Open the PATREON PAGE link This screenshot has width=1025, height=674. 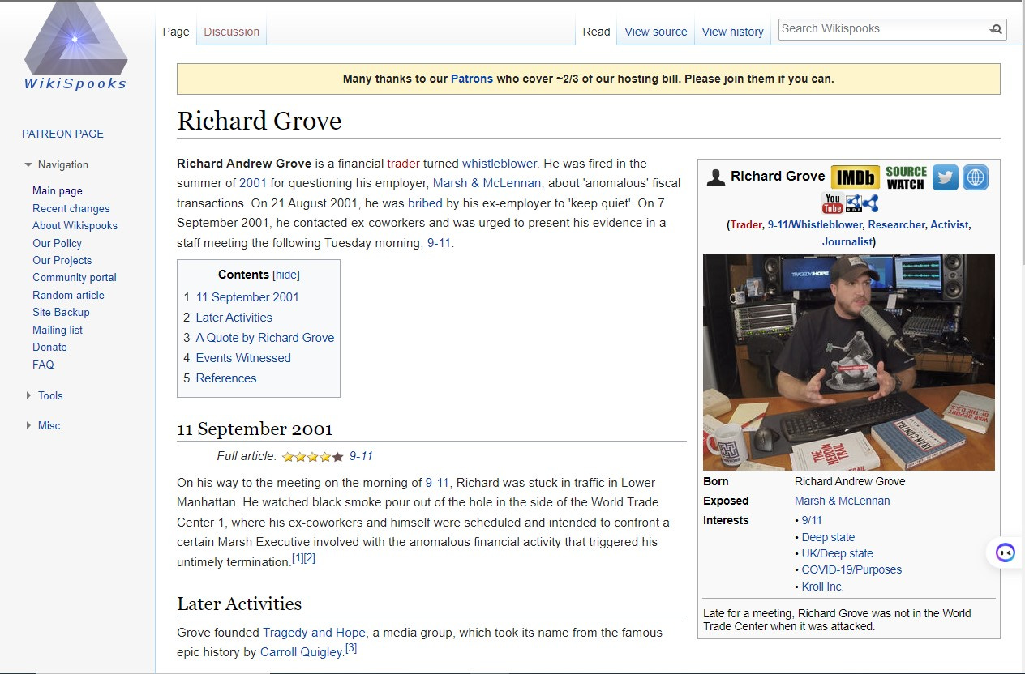pos(62,134)
